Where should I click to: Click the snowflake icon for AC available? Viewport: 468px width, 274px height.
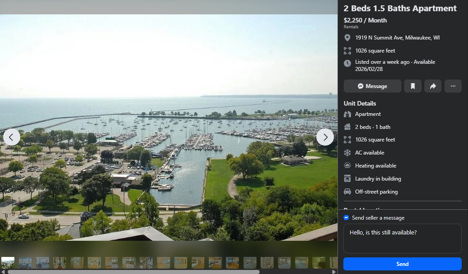pyautogui.click(x=347, y=153)
